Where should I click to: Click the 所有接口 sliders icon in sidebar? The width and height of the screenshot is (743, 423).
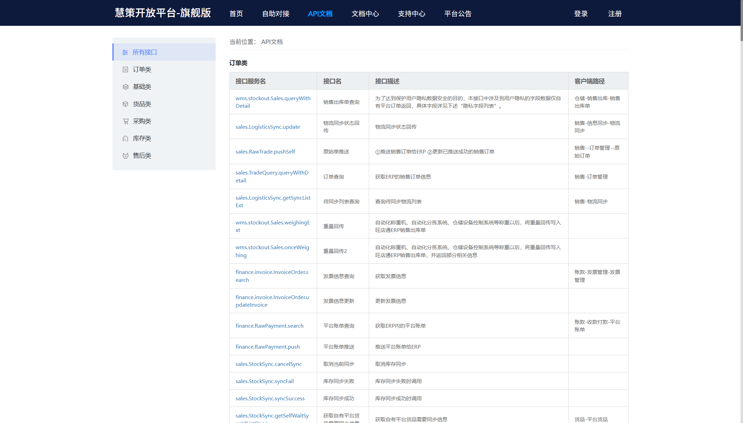(125, 52)
